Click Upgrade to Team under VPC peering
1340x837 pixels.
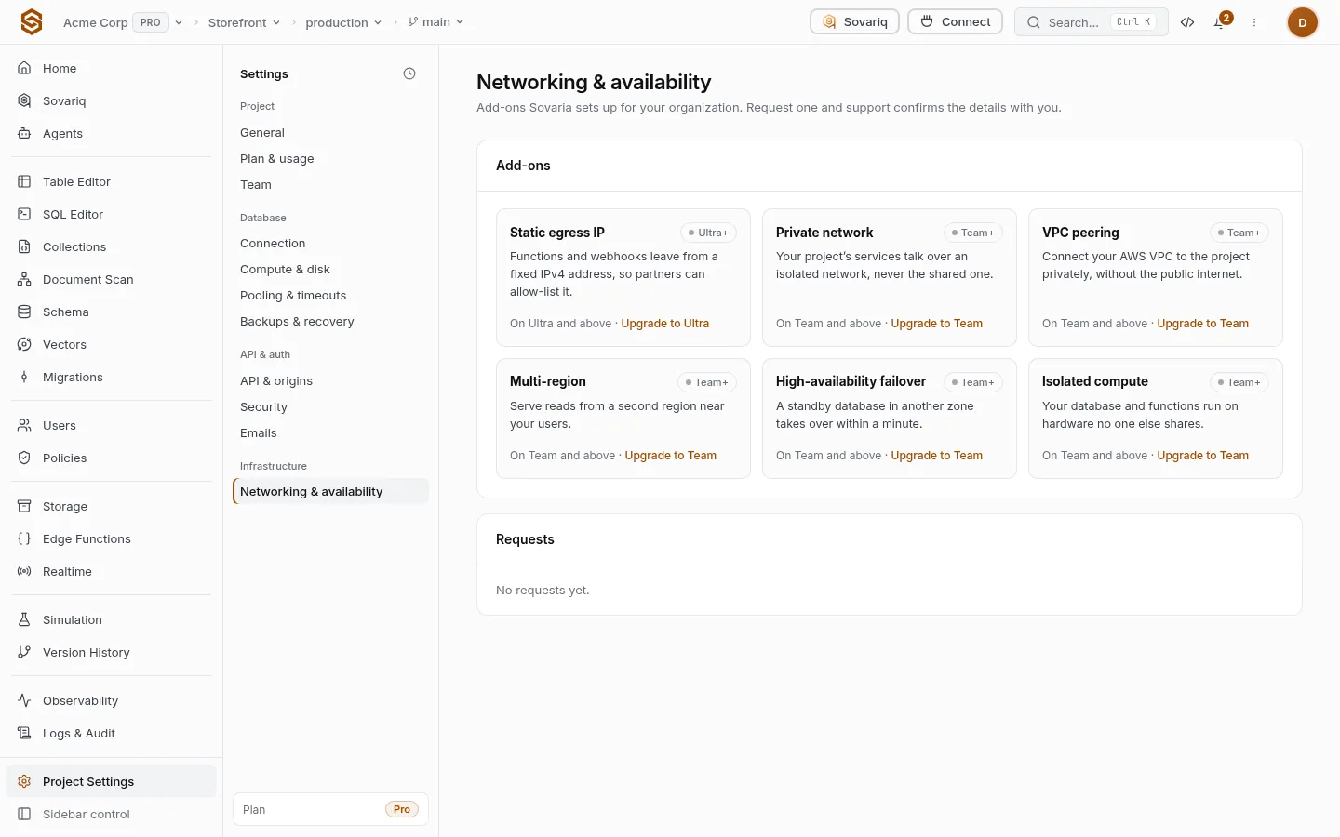1202,324
